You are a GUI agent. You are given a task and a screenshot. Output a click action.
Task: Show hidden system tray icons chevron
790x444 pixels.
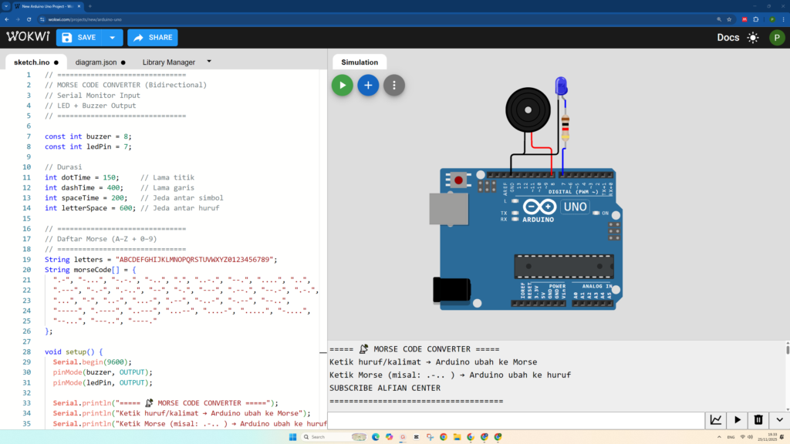pyautogui.click(x=719, y=437)
